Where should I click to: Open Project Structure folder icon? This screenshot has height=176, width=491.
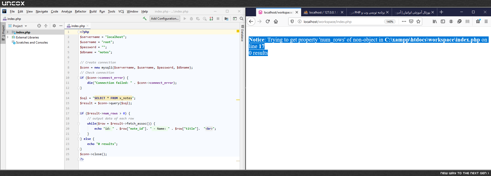[226, 19]
